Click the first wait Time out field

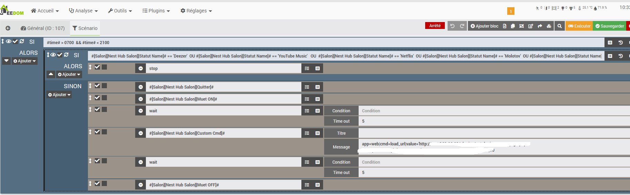point(494,121)
